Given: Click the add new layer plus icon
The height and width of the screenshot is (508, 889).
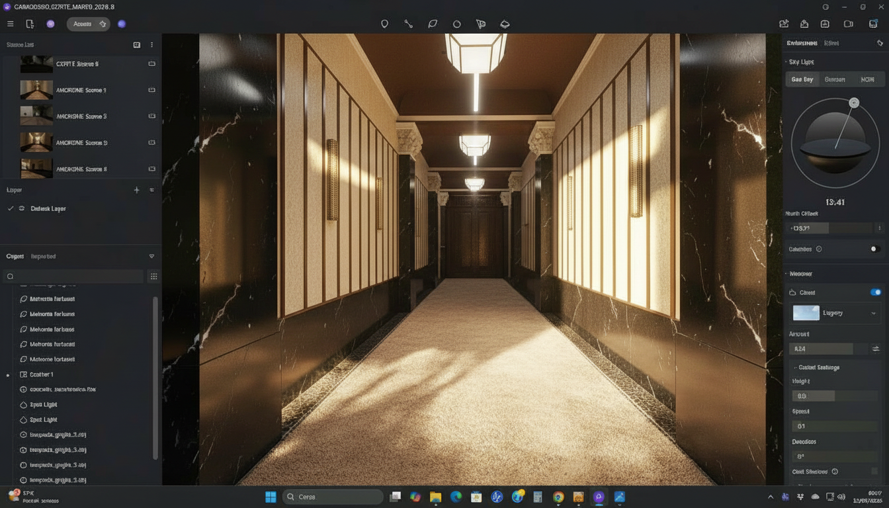Looking at the screenshot, I should coord(137,190).
